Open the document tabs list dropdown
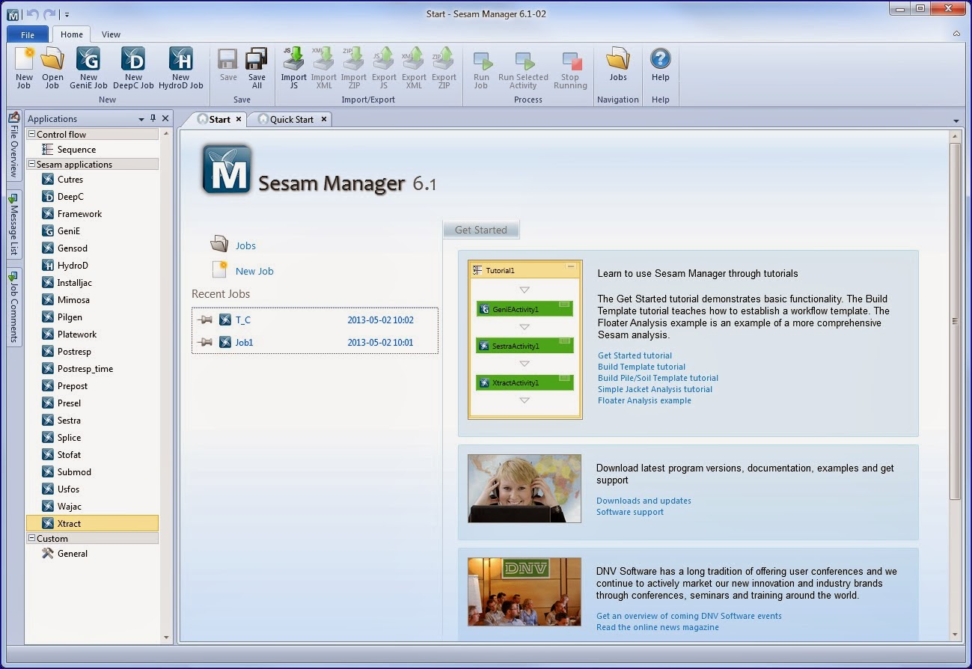The image size is (972, 669). pos(956,121)
